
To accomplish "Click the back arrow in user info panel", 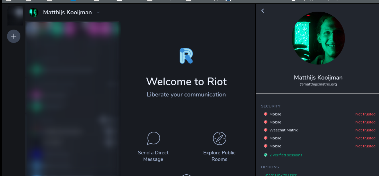I will click(263, 11).
